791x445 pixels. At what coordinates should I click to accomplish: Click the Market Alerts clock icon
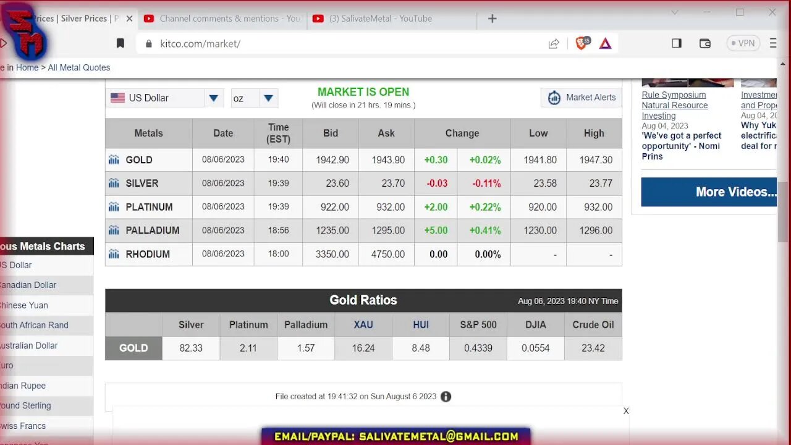pyautogui.click(x=554, y=98)
